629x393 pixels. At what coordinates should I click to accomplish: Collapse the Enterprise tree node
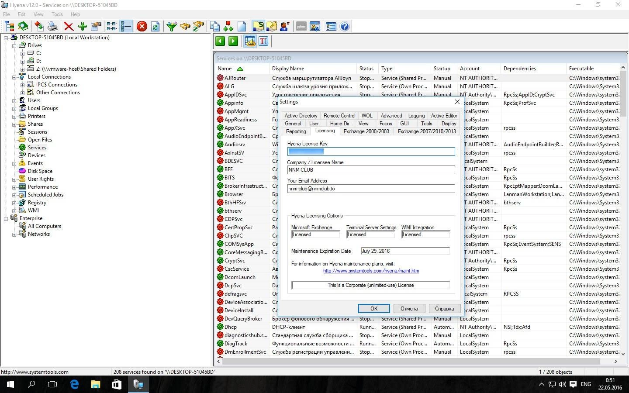pyautogui.click(x=6, y=218)
